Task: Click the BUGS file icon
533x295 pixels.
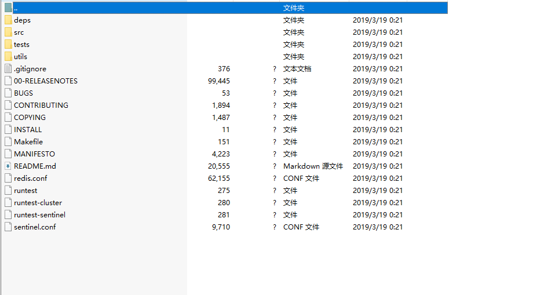Action: [x=8, y=93]
